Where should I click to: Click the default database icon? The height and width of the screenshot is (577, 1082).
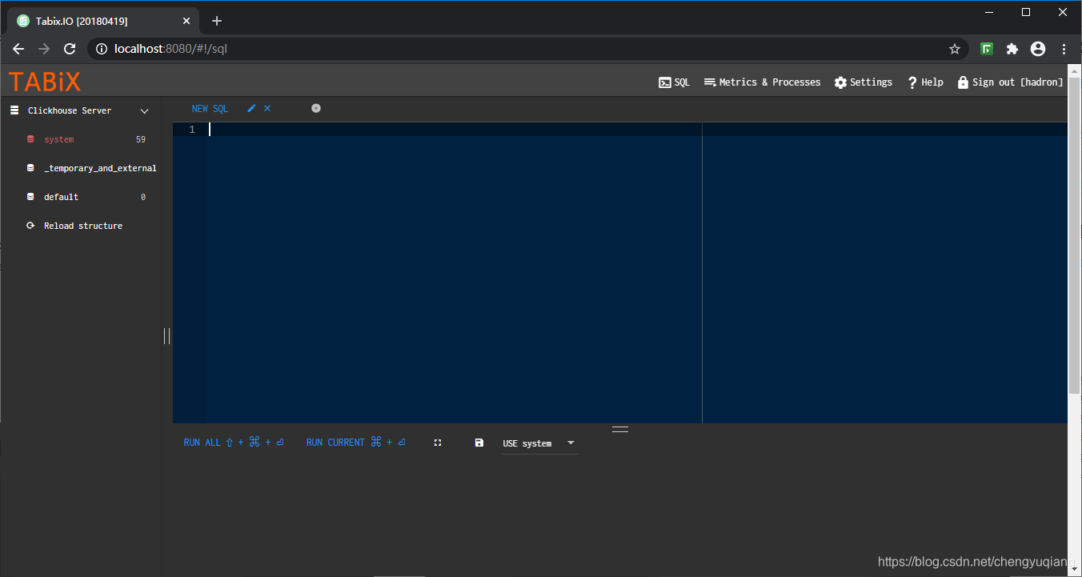tap(30, 197)
